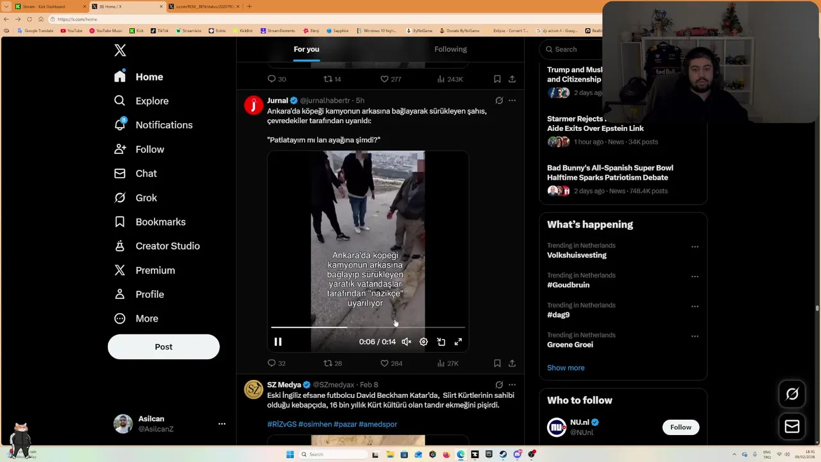The width and height of the screenshot is (821, 462).
Task: Open Grok explain icon on Jurnal post
Action: point(499,101)
